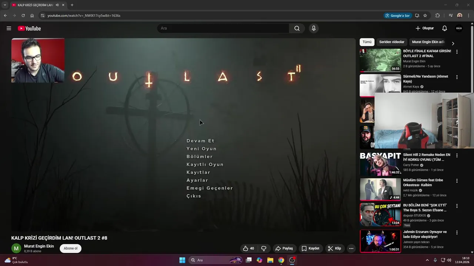This screenshot has height=266, width=474.
Task: Install app icon in address bar
Action: click(417, 16)
